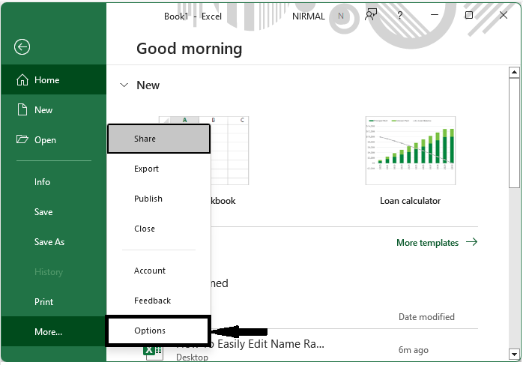Open Feedback from the popup menu
This screenshot has height=365, width=523.
point(159,301)
